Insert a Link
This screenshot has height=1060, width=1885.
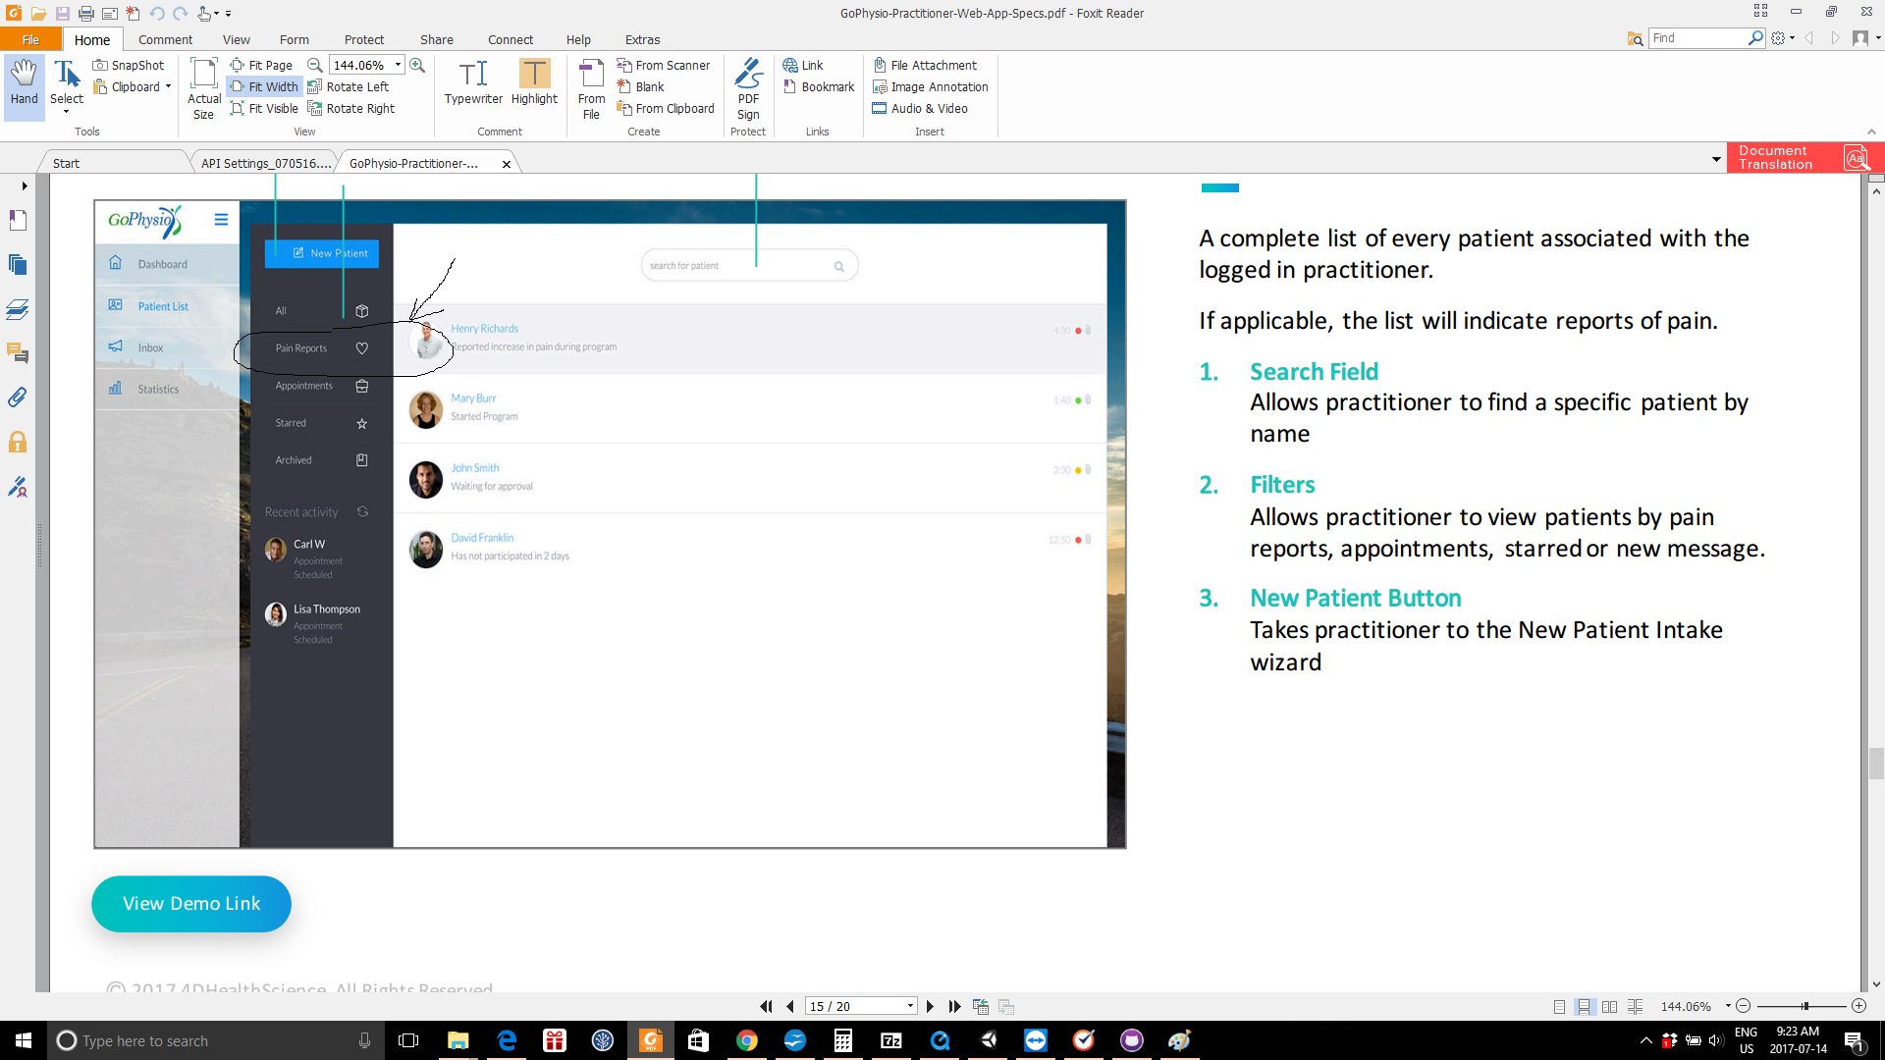click(803, 65)
